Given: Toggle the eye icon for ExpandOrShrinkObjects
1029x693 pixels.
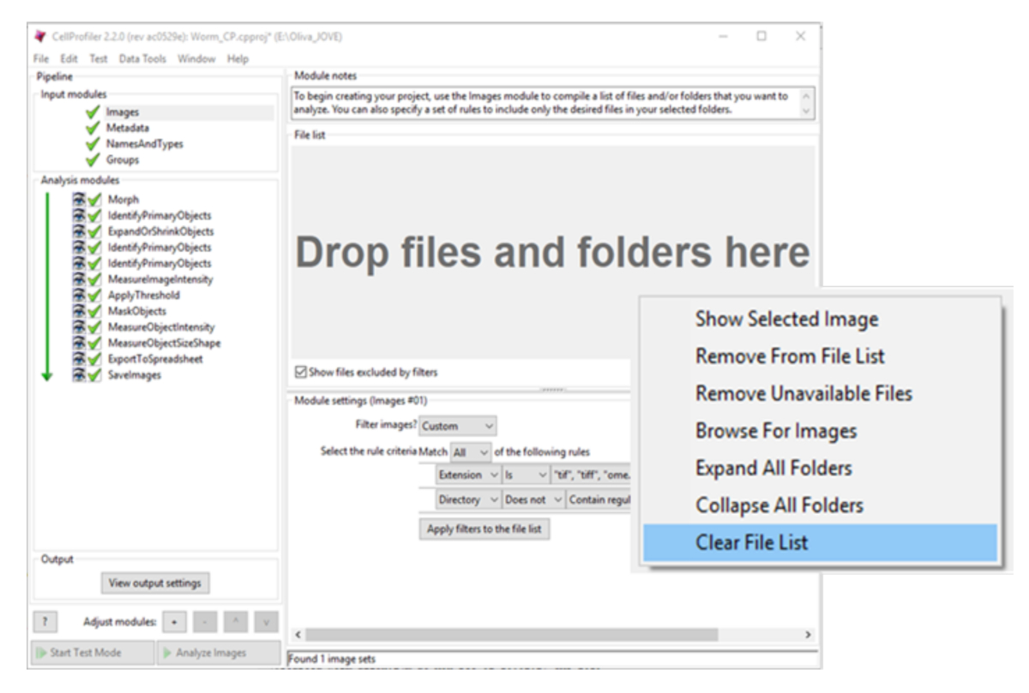Looking at the screenshot, I should [79, 231].
